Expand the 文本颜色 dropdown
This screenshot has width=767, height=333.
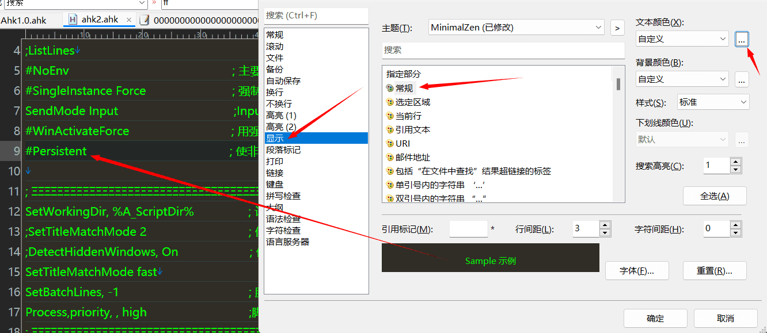pos(723,39)
